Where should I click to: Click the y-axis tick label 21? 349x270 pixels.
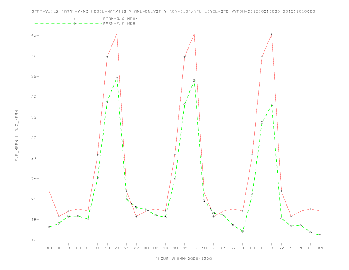coord(34,199)
